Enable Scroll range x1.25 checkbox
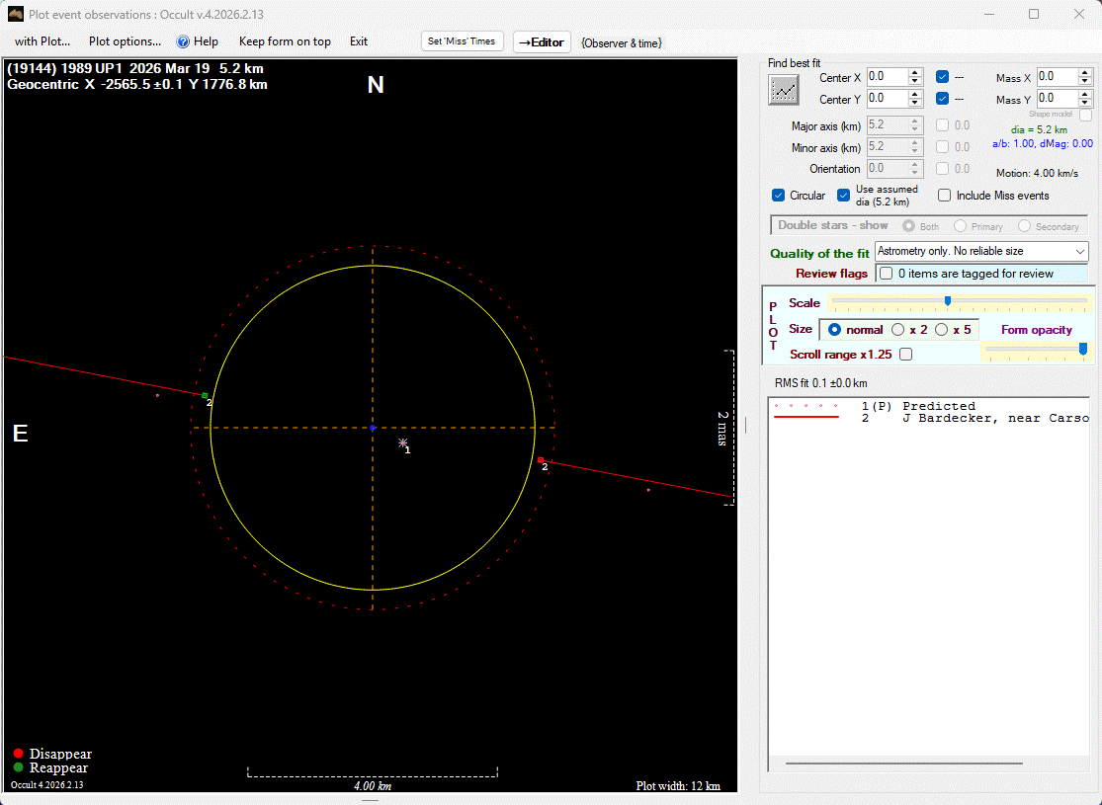1102x805 pixels. point(905,355)
